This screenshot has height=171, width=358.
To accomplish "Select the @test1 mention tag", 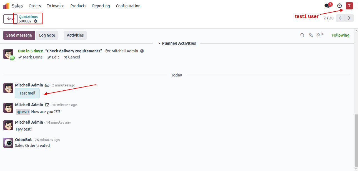I will 23,112.
